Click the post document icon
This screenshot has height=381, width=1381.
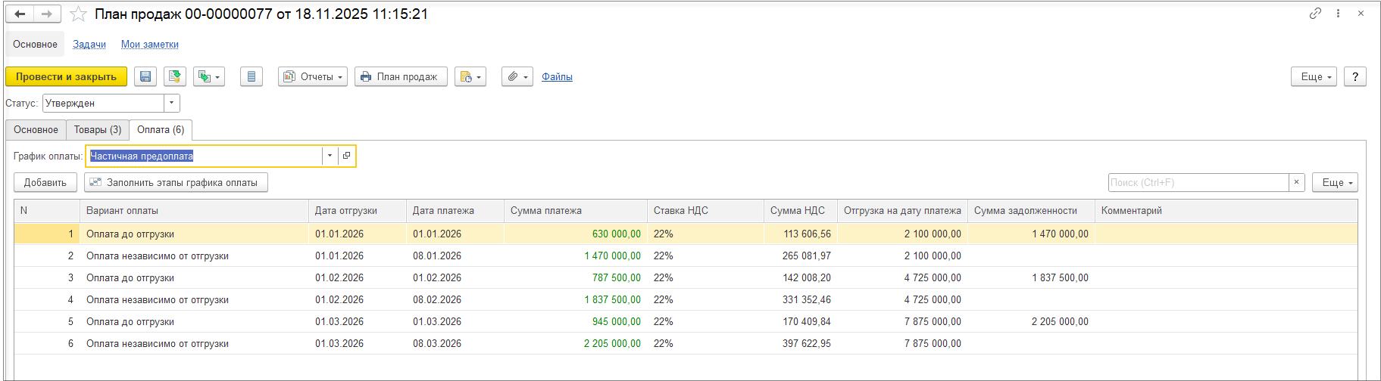coord(175,76)
